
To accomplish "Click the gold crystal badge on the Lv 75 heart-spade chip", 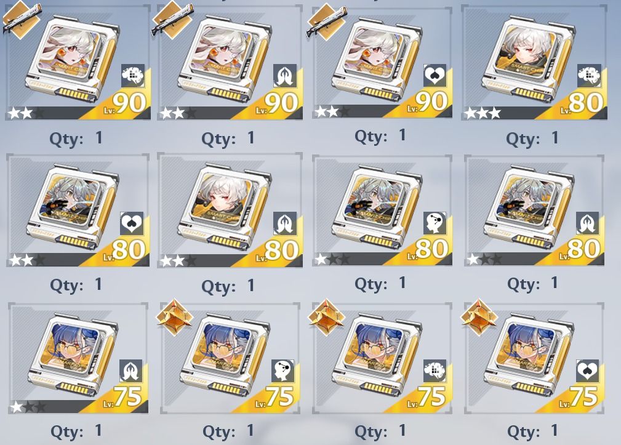I will tap(479, 317).
